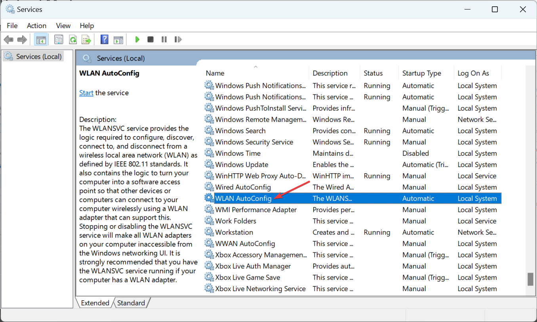Open Help via the blue question mark icon
The height and width of the screenshot is (322, 537).
105,40
